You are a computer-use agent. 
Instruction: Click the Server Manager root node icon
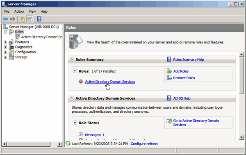pos(5,27)
